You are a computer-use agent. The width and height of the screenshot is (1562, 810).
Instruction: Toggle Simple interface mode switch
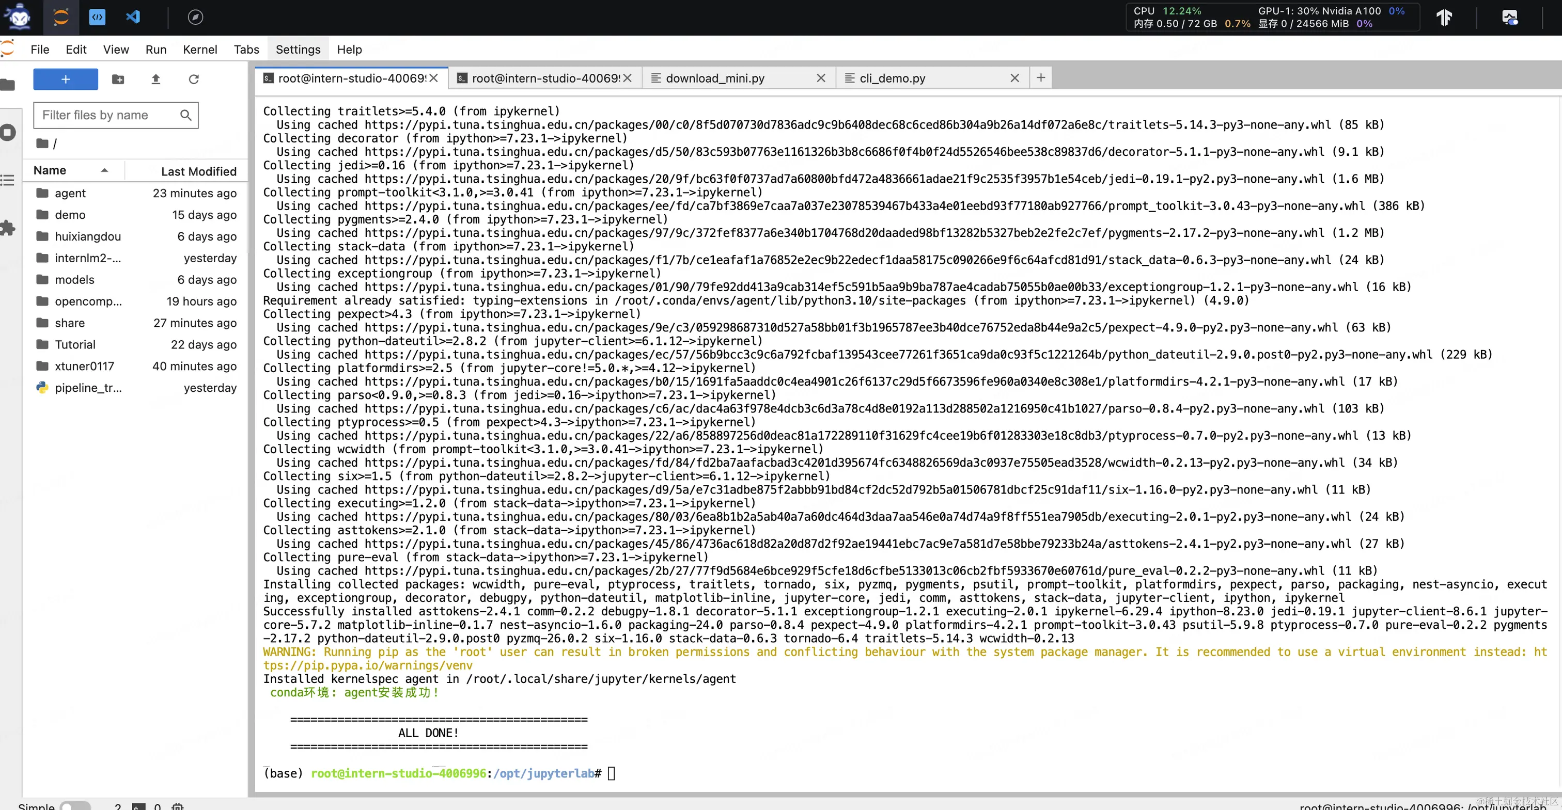click(x=75, y=806)
